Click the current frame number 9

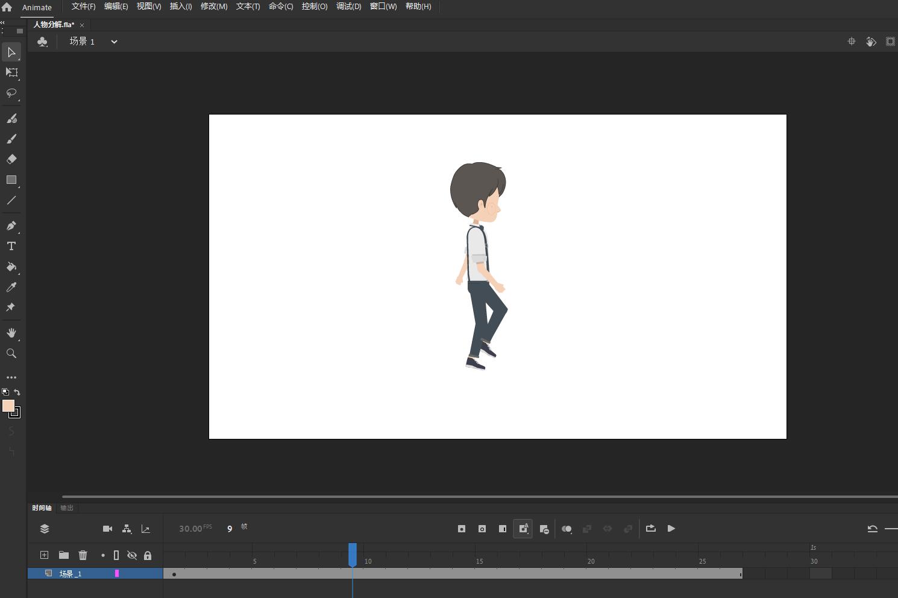click(230, 529)
